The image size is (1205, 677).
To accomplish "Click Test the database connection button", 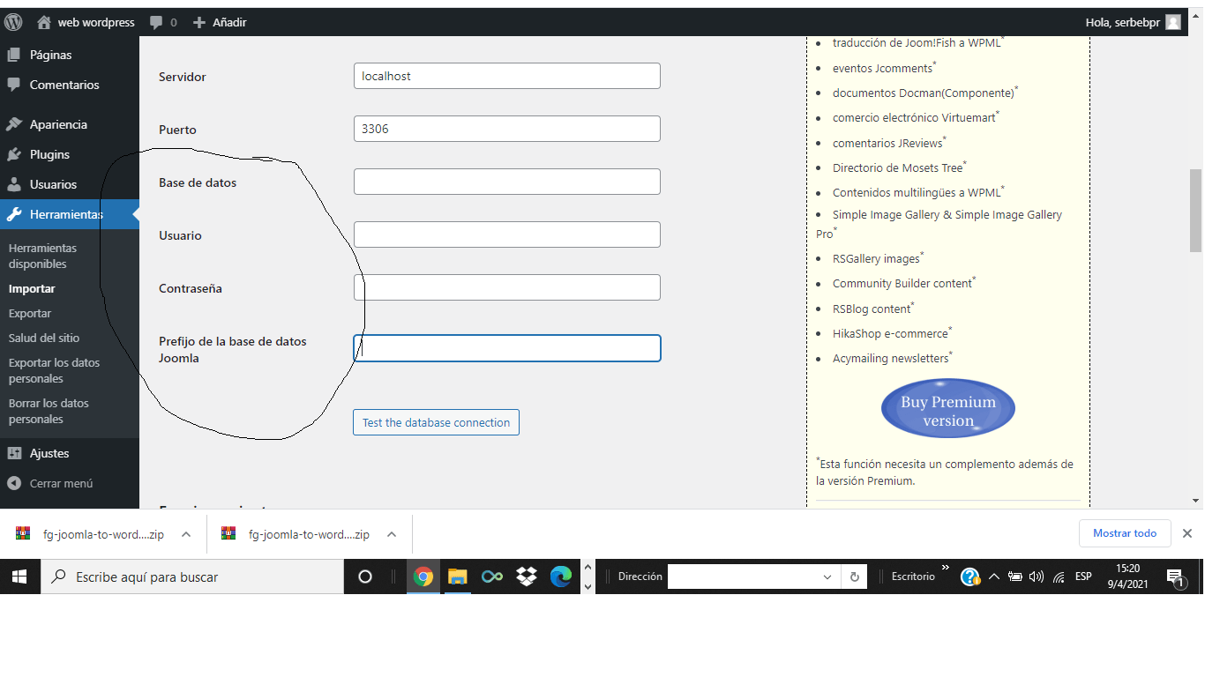I will [x=436, y=422].
